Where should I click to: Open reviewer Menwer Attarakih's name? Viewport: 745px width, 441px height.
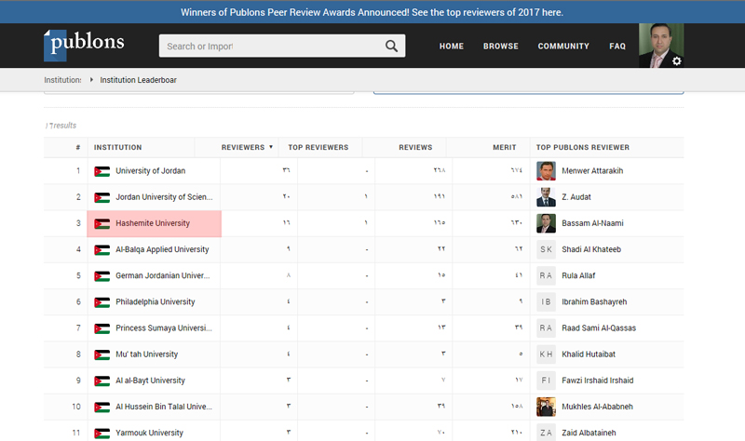click(592, 171)
